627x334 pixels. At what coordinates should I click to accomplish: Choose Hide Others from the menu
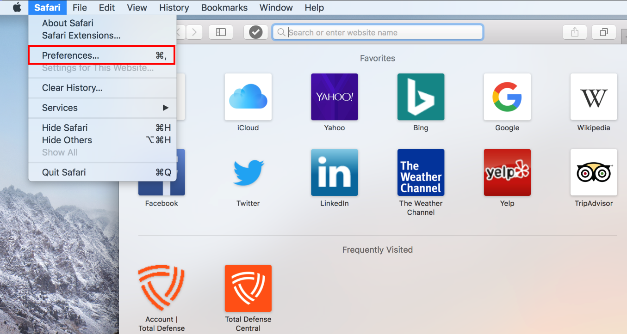(x=102, y=140)
